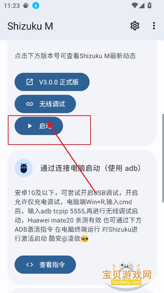Open settings via the gear icon
This screenshot has width=164, height=293.
(135, 26)
